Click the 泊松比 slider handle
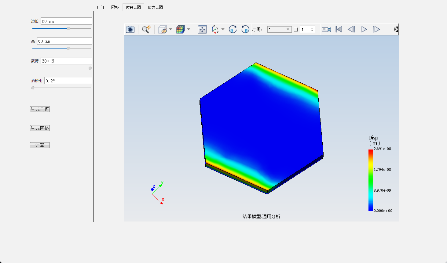Screen dimensions: 447x263 click(33, 88)
